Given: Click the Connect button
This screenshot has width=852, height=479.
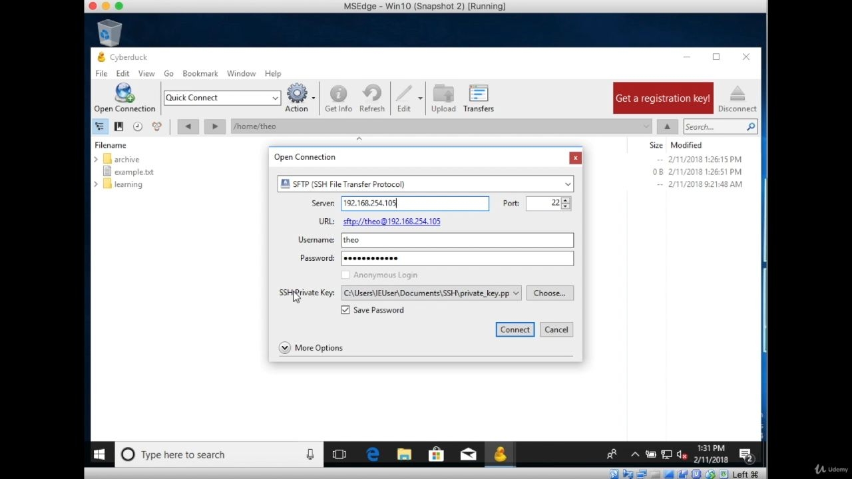Looking at the screenshot, I should (x=515, y=330).
